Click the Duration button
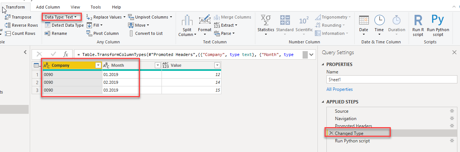This screenshot has height=152, width=460. click(x=397, y=26)
